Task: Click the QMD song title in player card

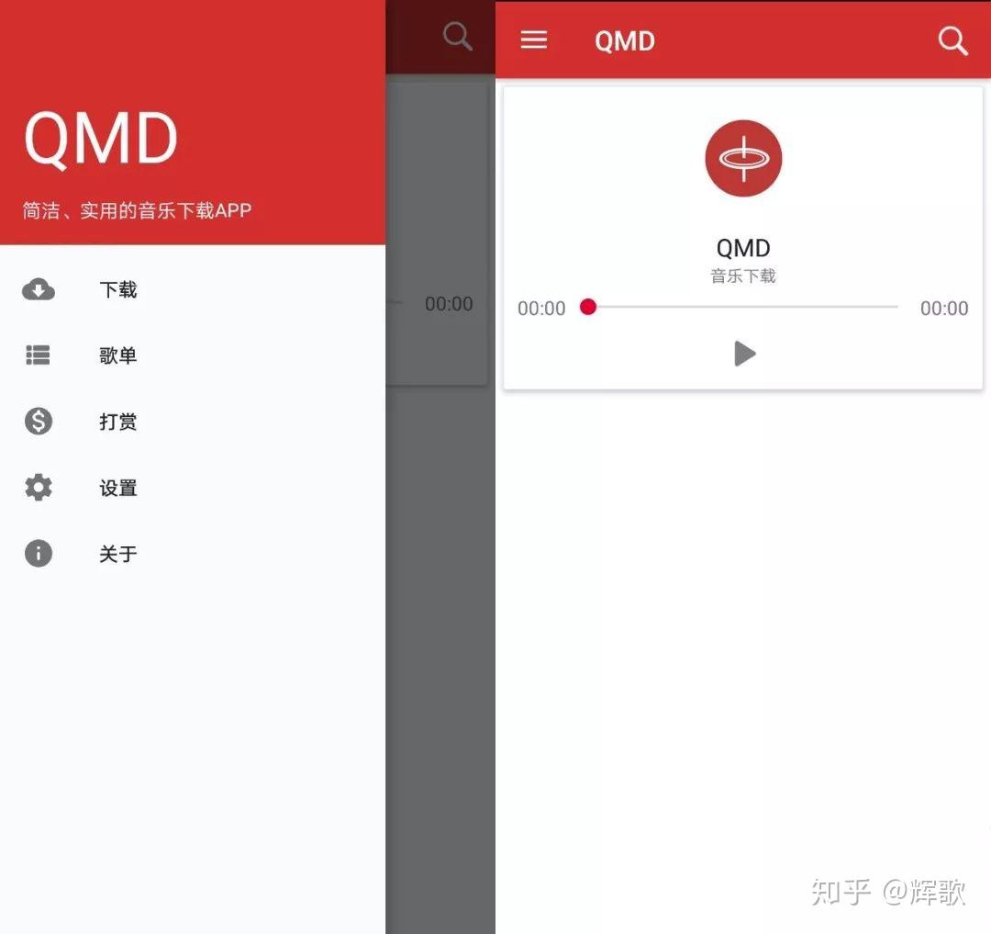Action: pos(743,248)
